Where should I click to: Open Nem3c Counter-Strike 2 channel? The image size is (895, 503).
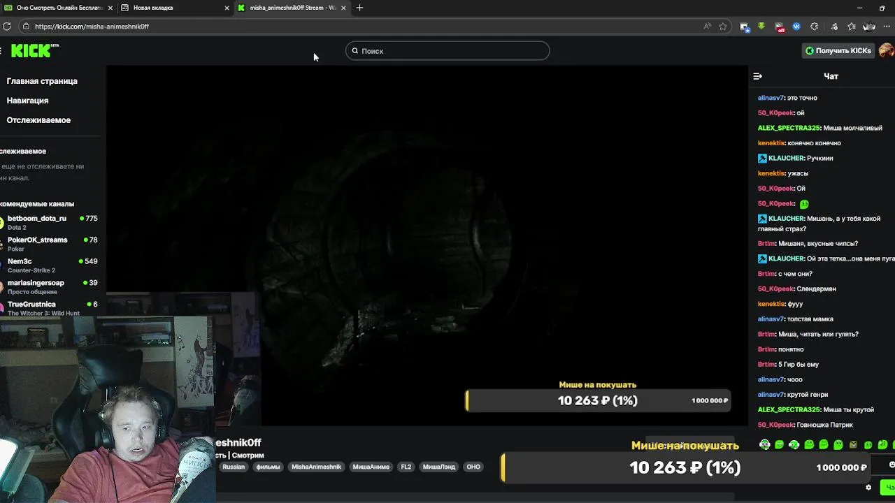pos(49,265)
